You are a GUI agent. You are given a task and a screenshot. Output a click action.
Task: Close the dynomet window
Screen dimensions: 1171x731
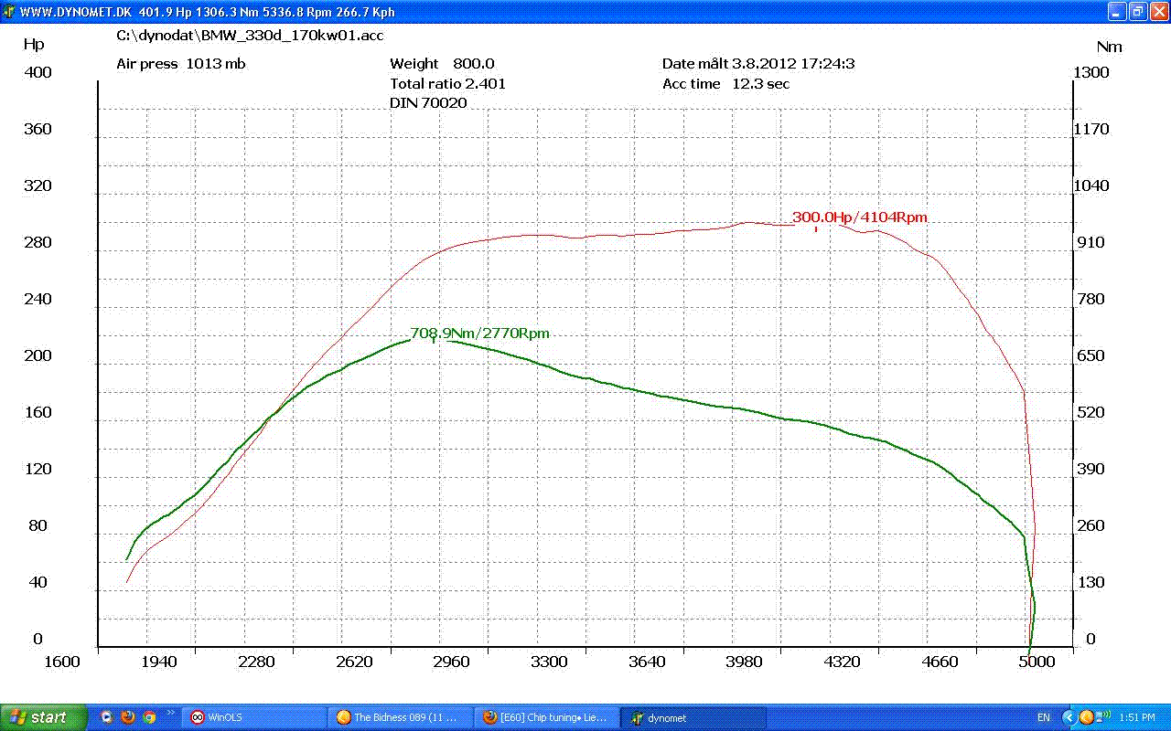pos(1157,12)
